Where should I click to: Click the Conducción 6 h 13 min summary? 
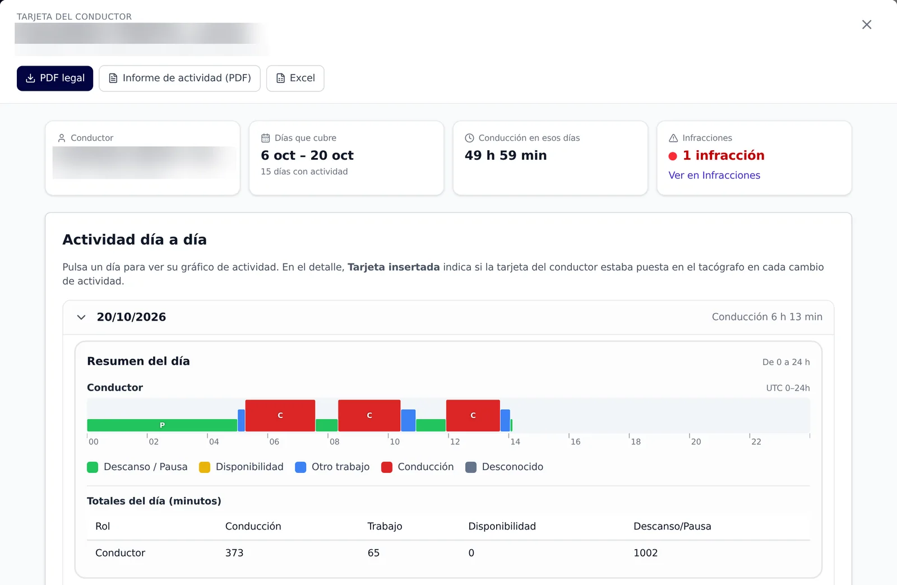tap(767, 317)
